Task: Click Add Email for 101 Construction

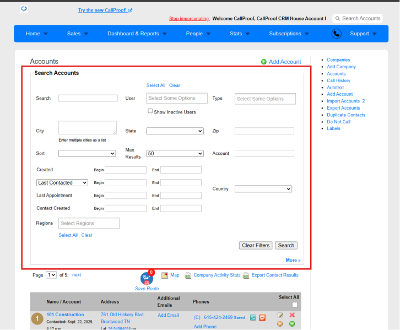Action: 168,316
